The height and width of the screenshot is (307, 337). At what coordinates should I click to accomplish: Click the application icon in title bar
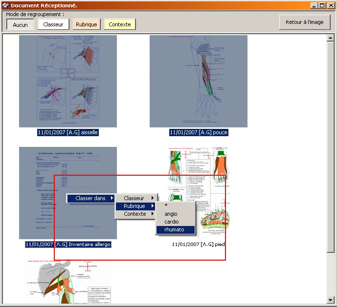click(5, 5)
